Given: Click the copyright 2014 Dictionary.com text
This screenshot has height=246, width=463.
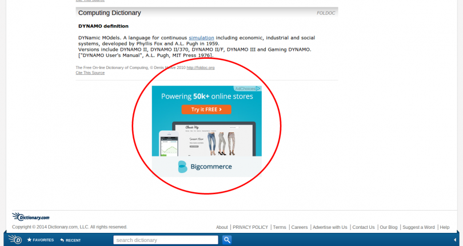Looking at the screenshot, I should [70, 227].
